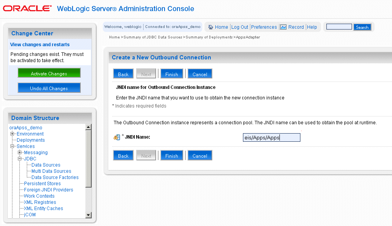Click into the JNDI Name field

[272, 137]
